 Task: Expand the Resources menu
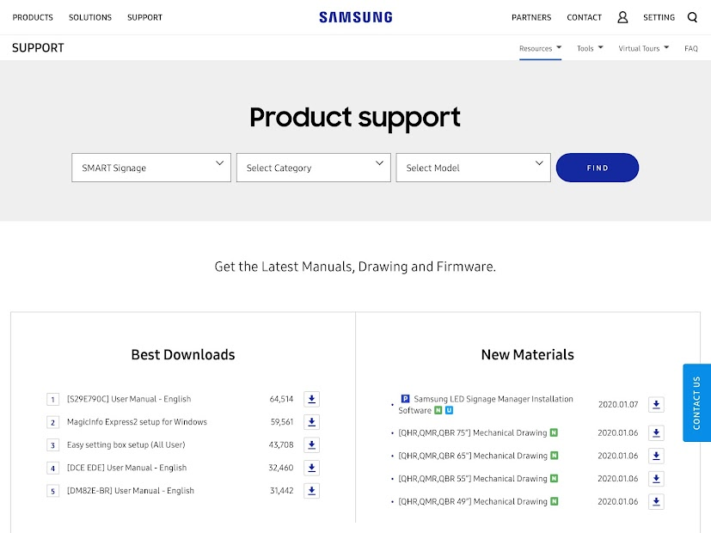pos(539,48)
